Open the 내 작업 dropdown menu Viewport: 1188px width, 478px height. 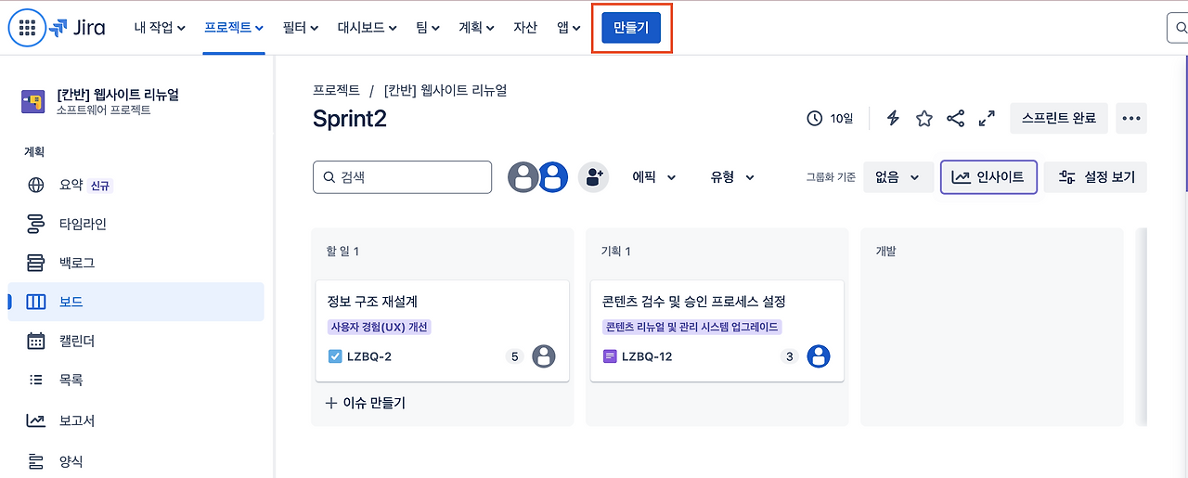(x=160, y=28)
